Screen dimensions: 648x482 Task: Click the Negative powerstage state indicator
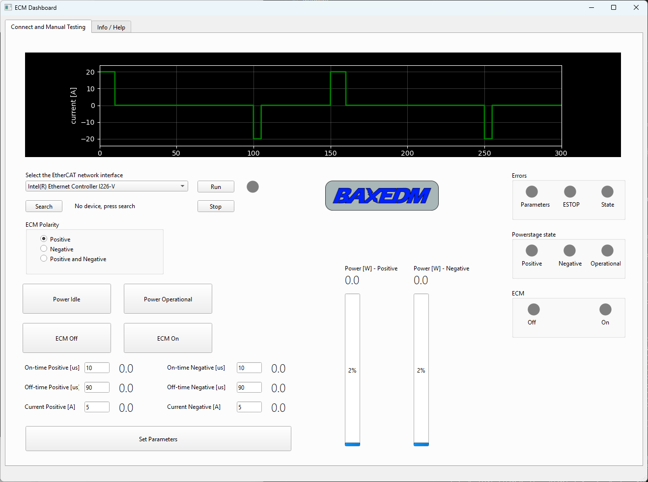point(569,250)
